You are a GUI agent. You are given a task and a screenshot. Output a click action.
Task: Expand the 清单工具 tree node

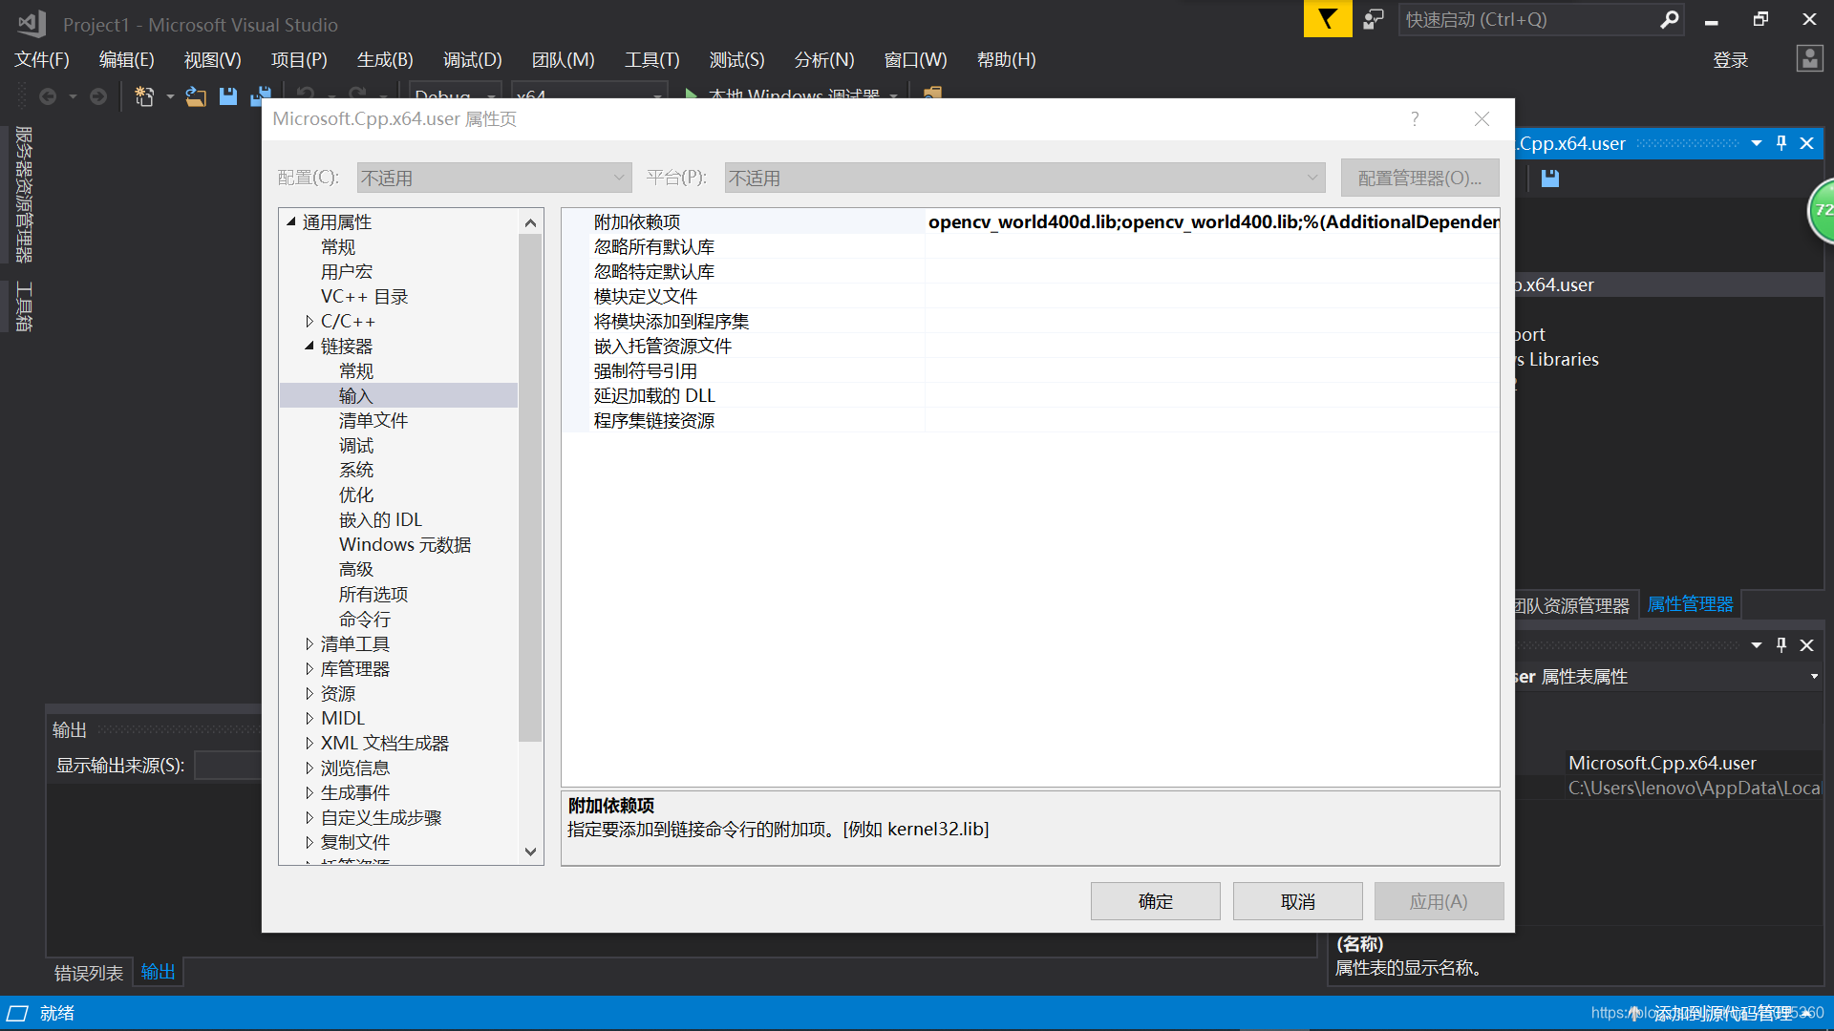[x=309, y=644]
